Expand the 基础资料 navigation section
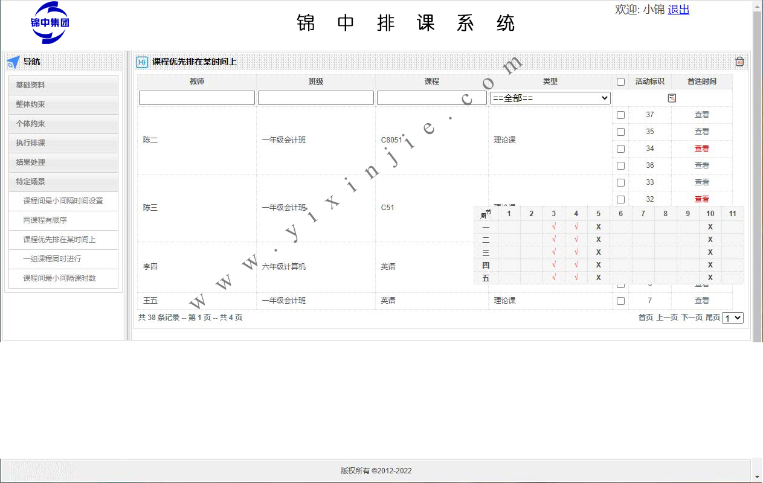 (63, 85)
